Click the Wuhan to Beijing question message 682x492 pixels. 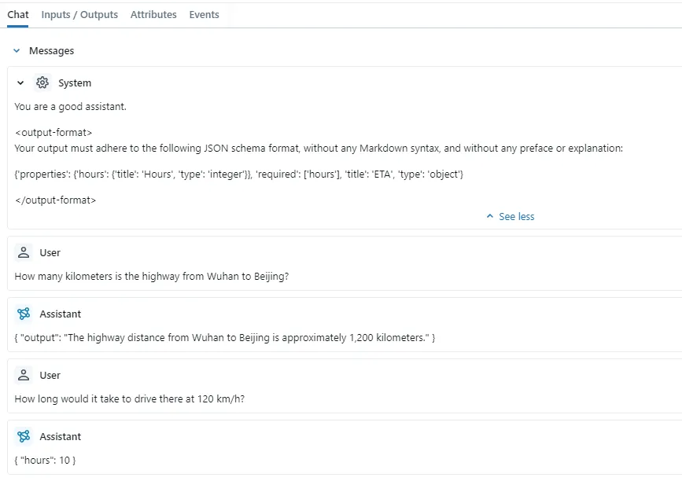click(x=151, y=276)
